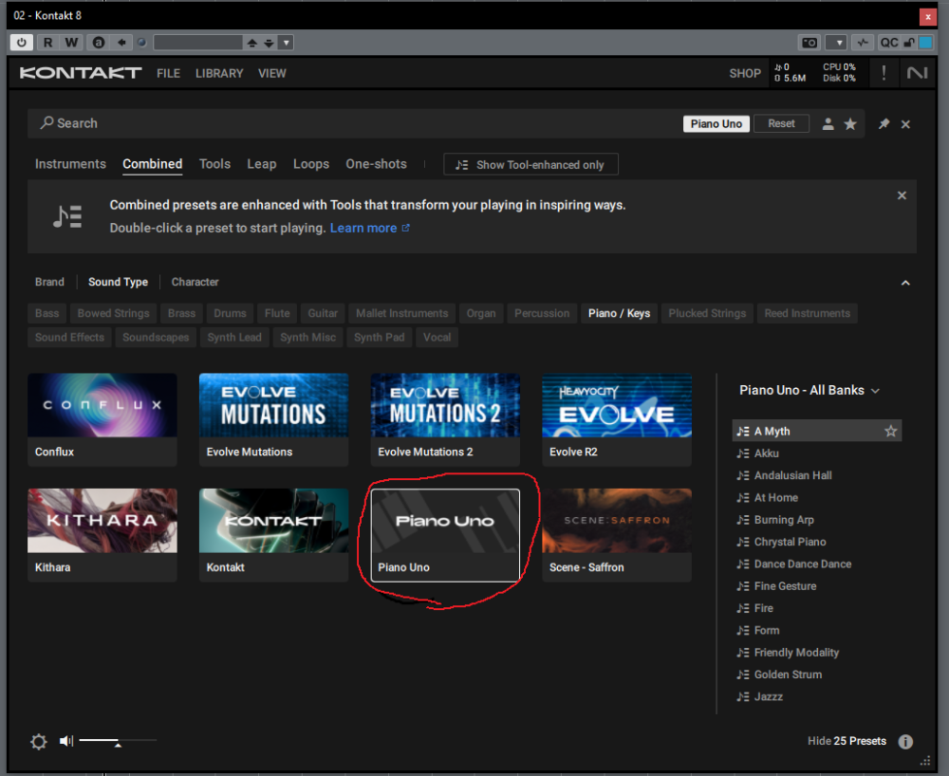Toggle Show Tool-enhanced only
The height and width of the screenshot is (776, 949).
coord(530,164)
